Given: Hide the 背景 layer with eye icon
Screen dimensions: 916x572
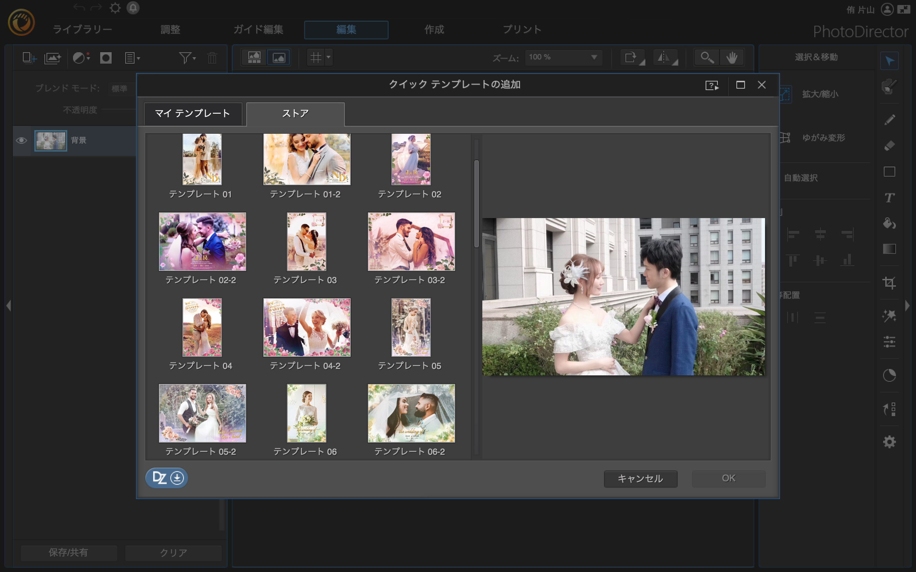Looking at the screenshot, I should pos(21,140).
